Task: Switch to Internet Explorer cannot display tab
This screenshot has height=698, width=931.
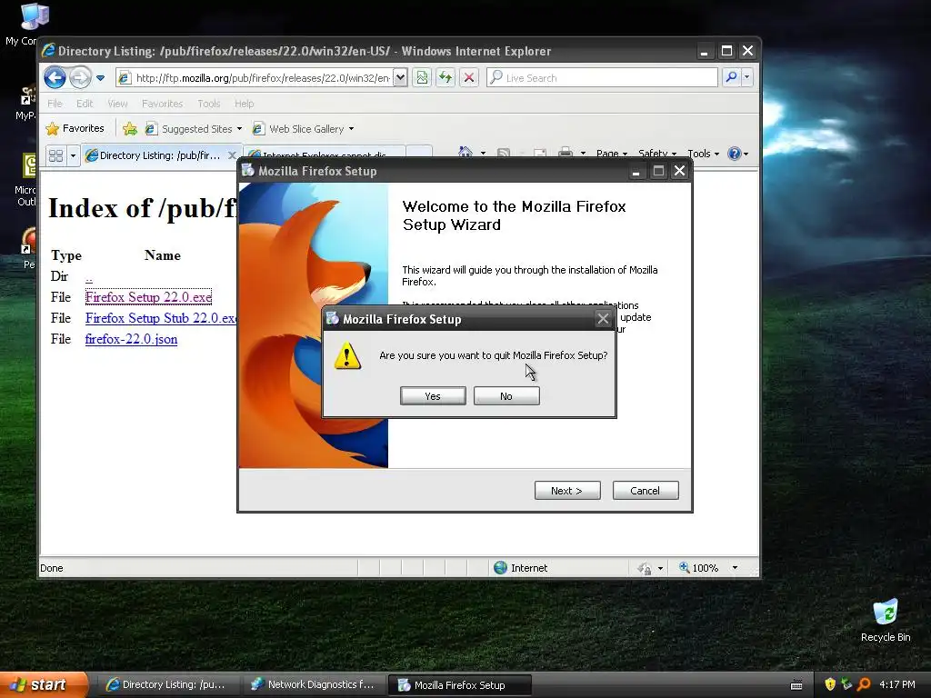Action: (325, 154)
